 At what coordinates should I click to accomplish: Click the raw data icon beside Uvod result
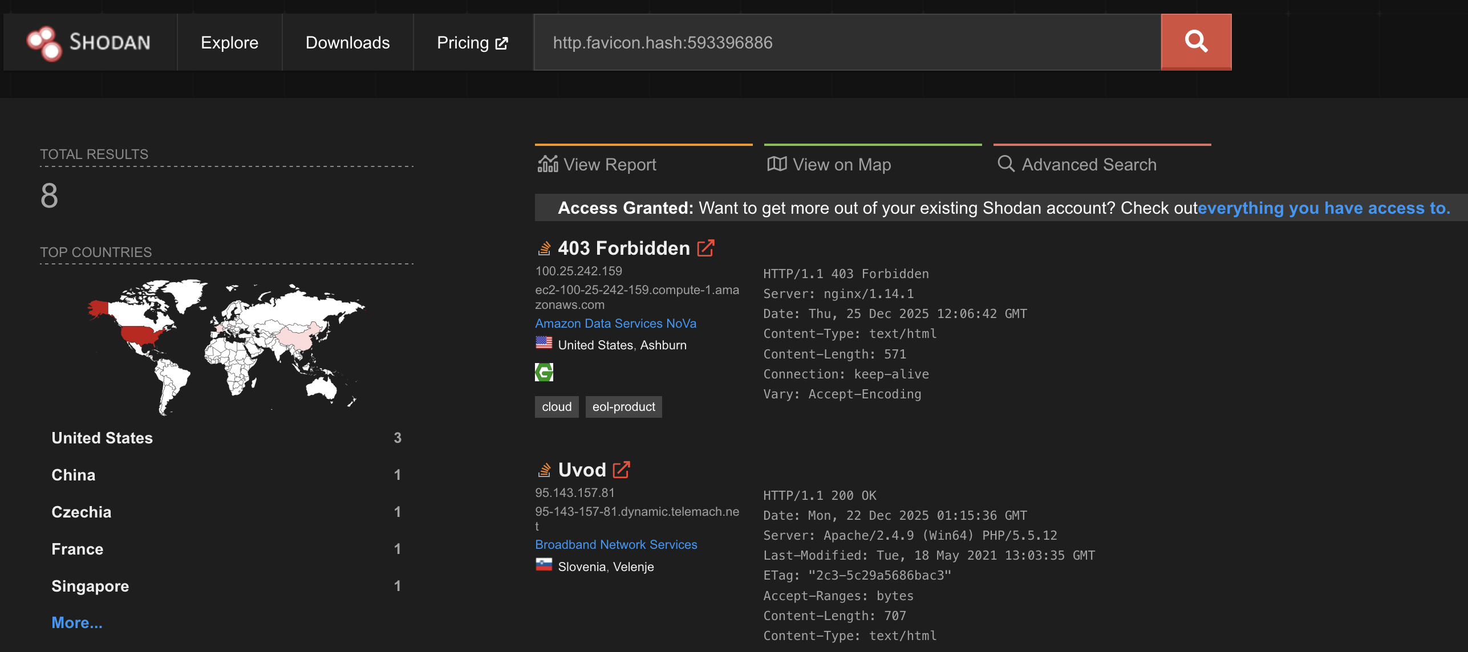pyautogui.click(x=544, y=469)
